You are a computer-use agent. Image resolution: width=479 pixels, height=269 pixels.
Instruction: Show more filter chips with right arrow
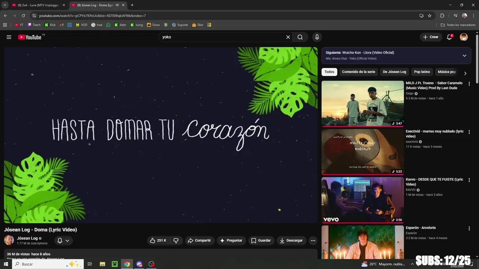pos(465,74)
